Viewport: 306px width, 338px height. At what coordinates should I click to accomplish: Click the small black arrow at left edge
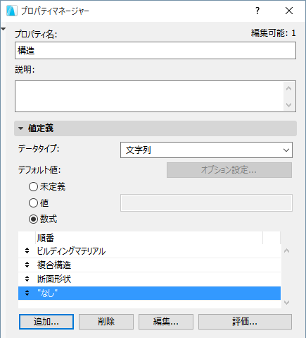coord(3,29)
